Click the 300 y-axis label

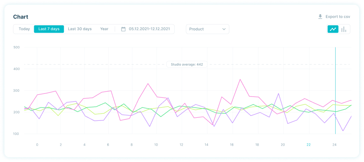[x=16, y=91]
